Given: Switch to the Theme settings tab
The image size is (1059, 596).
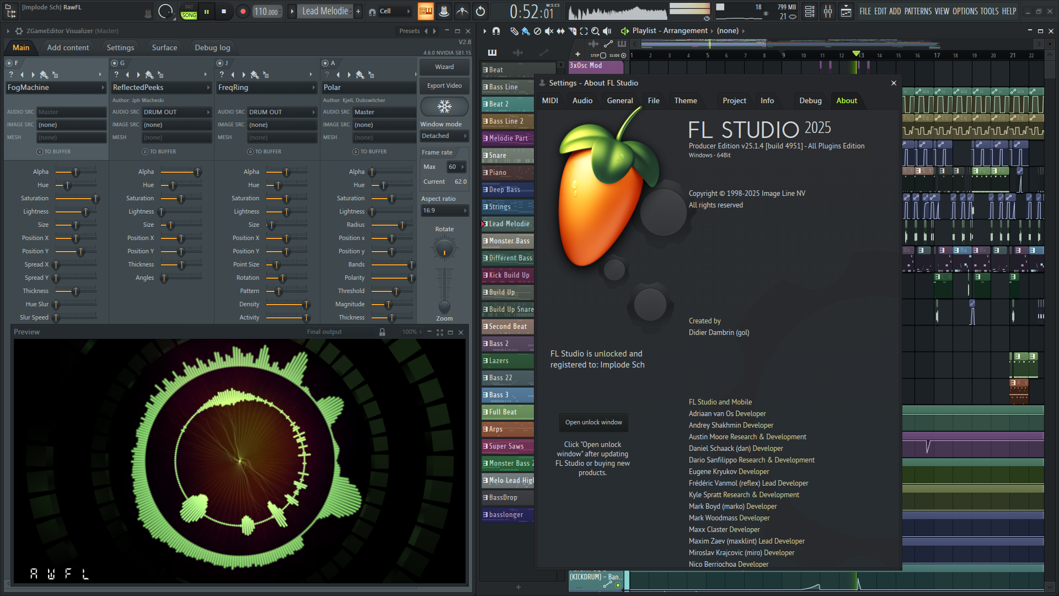Looking at the screenshot, I should point(686,100).
